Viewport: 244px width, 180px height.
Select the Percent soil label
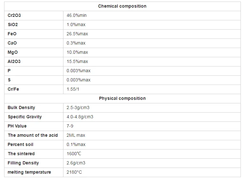[20, 144]
